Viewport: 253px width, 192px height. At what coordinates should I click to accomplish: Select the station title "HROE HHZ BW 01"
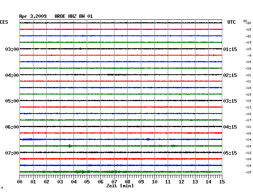point(74,16)
